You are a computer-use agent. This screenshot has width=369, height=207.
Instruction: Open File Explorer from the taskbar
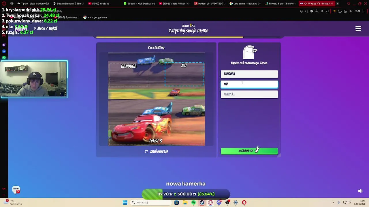tap(185, 202)
